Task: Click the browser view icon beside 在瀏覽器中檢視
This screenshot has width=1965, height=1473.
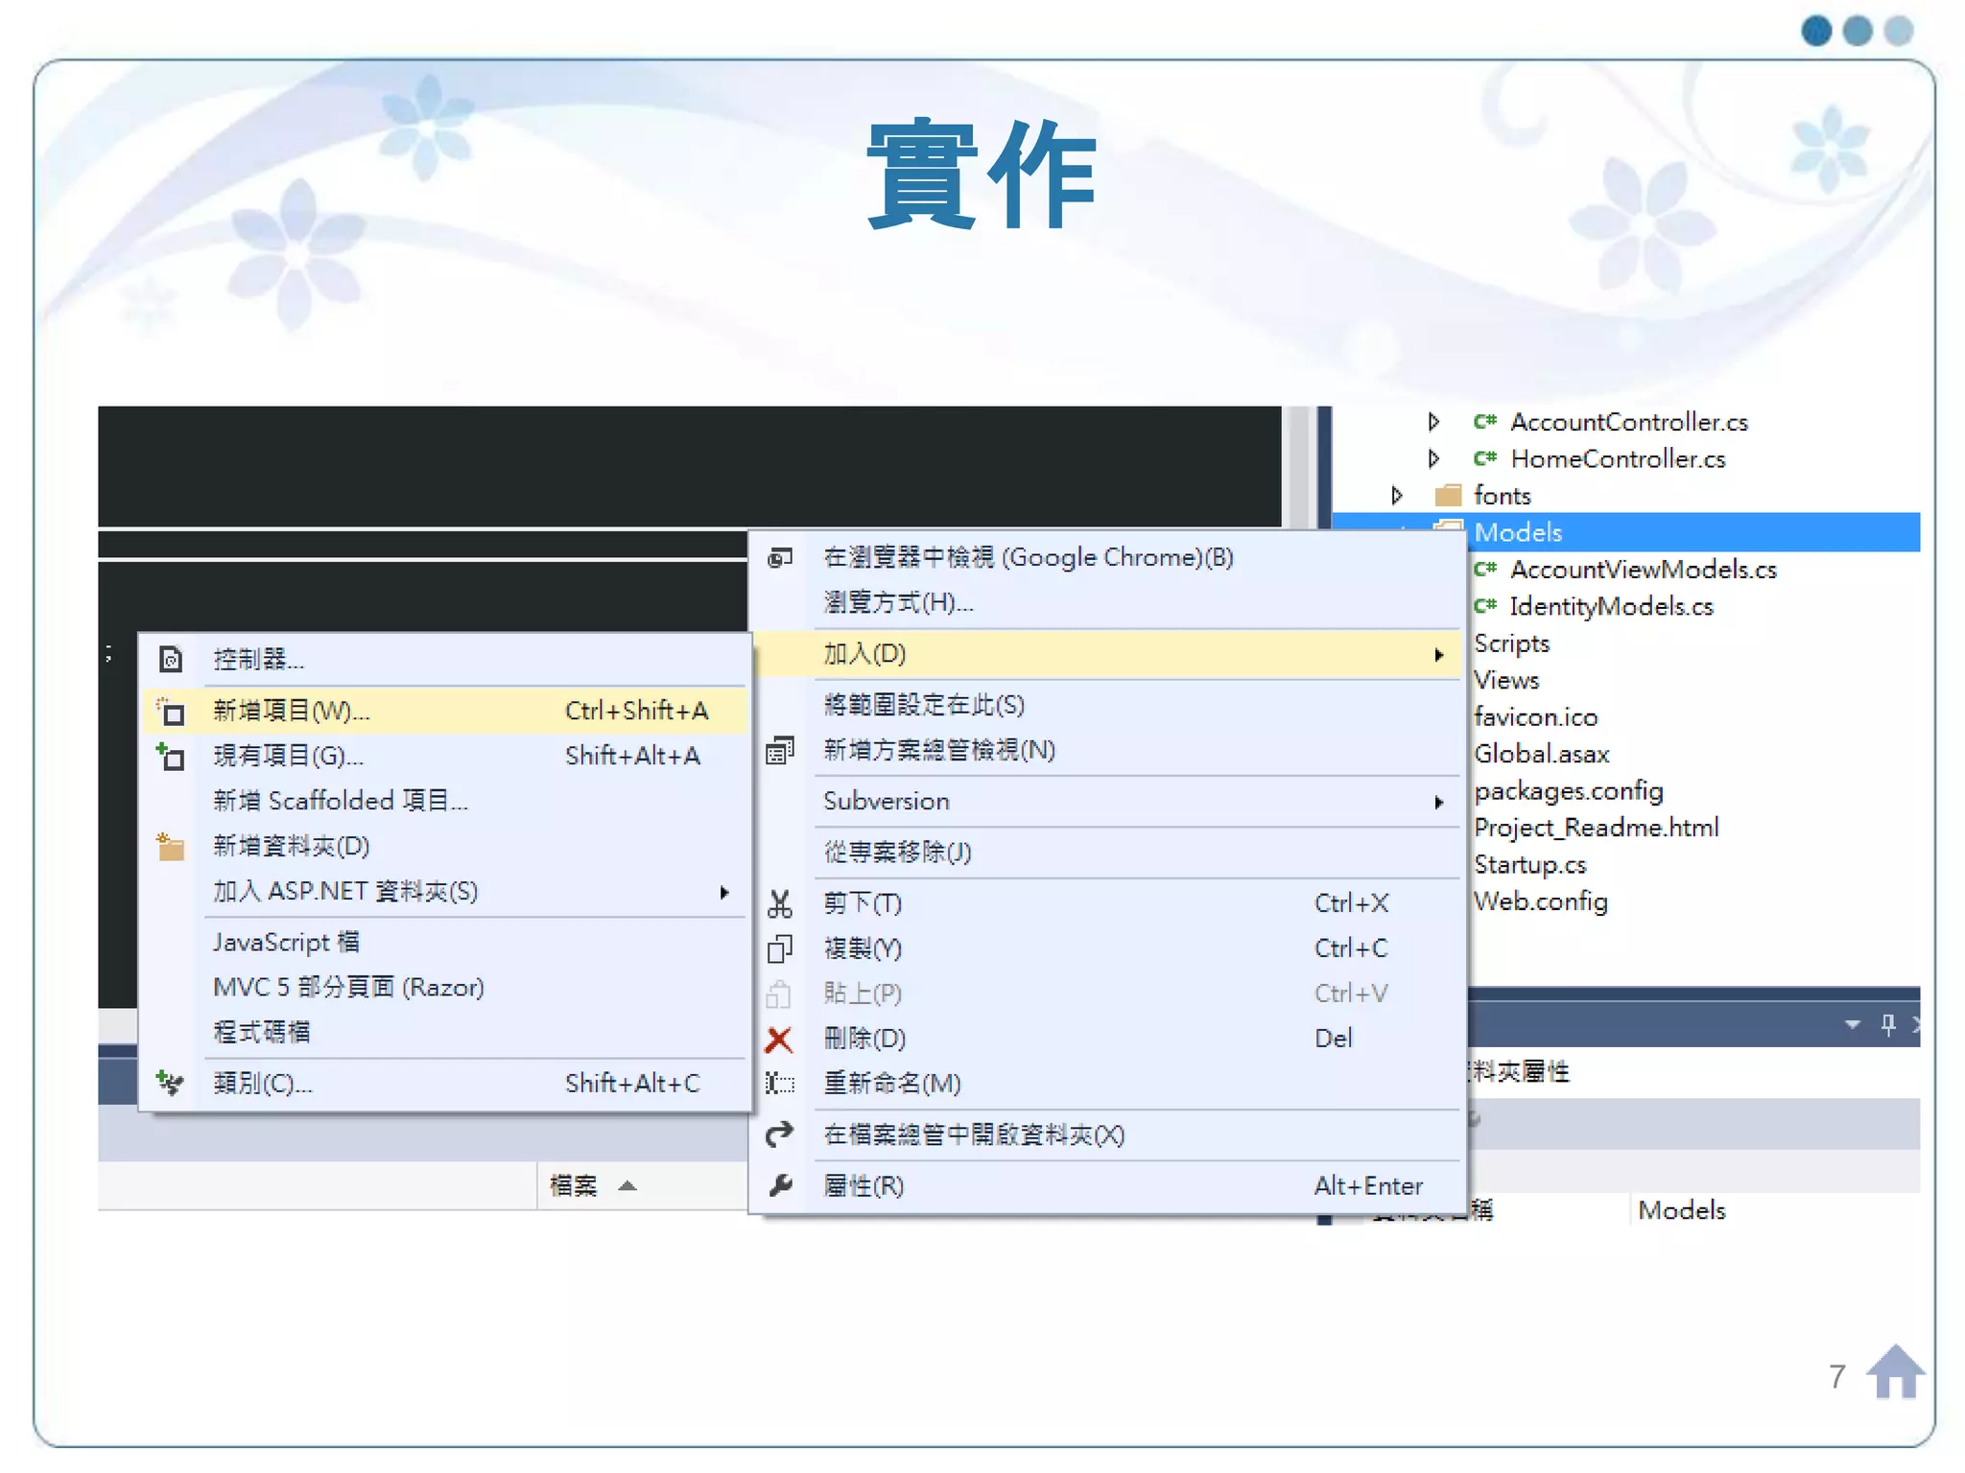Action: point(780,557)
